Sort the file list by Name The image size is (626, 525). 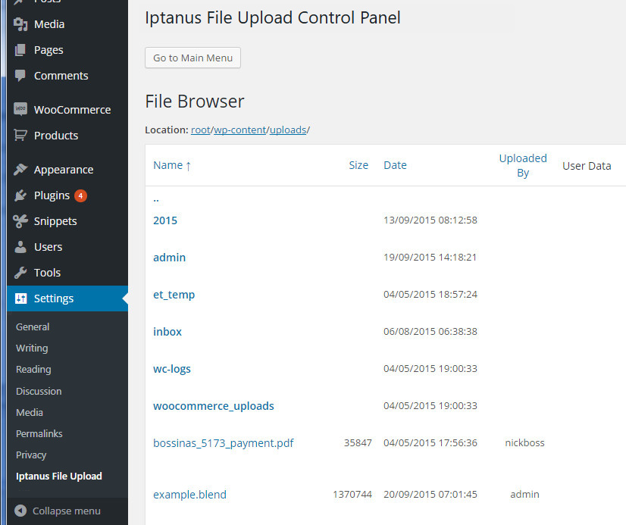(167, 164)
